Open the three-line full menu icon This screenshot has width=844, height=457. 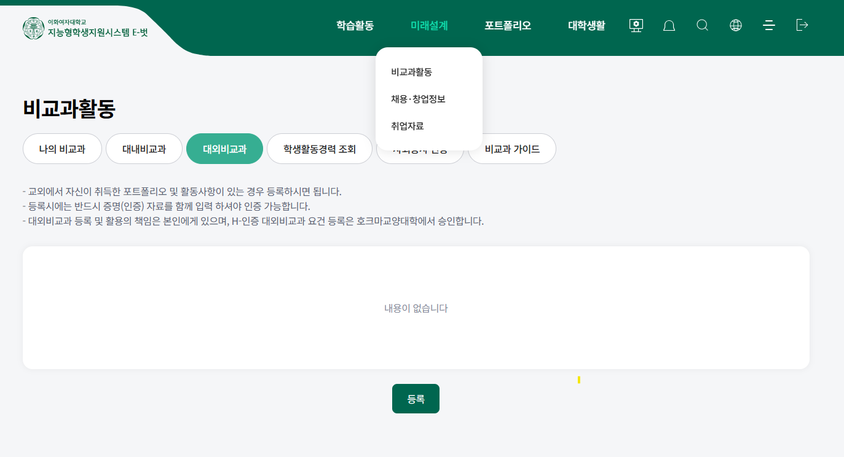click(768, 25)
